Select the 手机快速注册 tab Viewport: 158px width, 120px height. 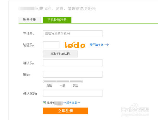(x=57, y=20)
